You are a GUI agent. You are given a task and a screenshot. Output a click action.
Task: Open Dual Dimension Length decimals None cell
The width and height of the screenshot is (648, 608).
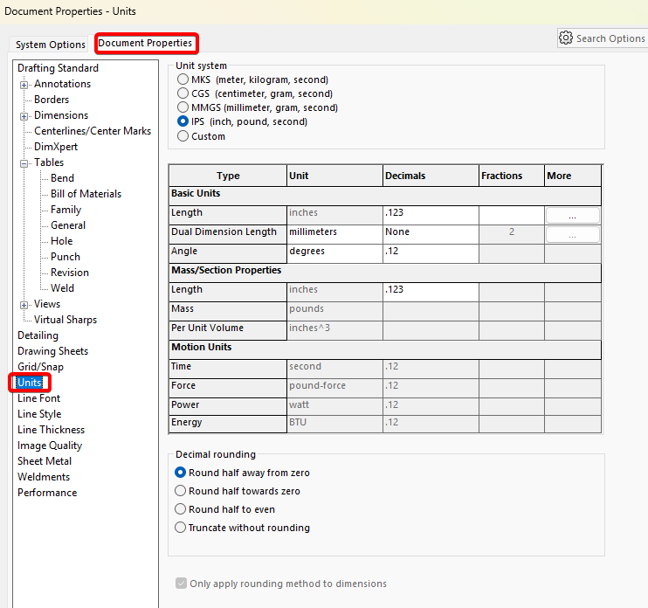pyautogui.click(x=431, y=234)
